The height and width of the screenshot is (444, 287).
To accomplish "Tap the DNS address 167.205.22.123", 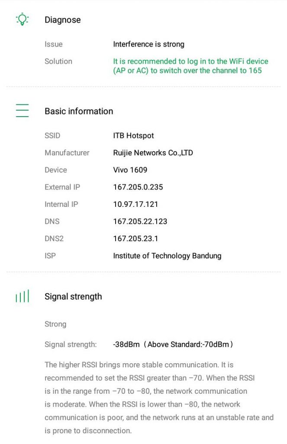I will (140, 222).
